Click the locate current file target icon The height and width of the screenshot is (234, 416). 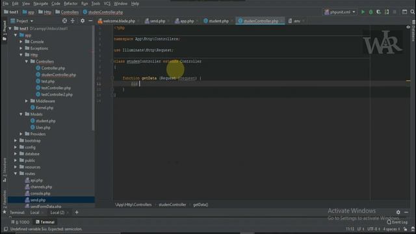click(x=64, y=21)
